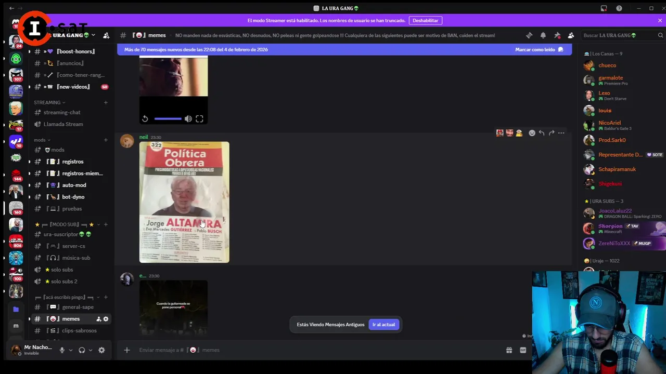Open the ura-suscriptor channel
This screenshot has width=666, height=374.
[71, 234]
